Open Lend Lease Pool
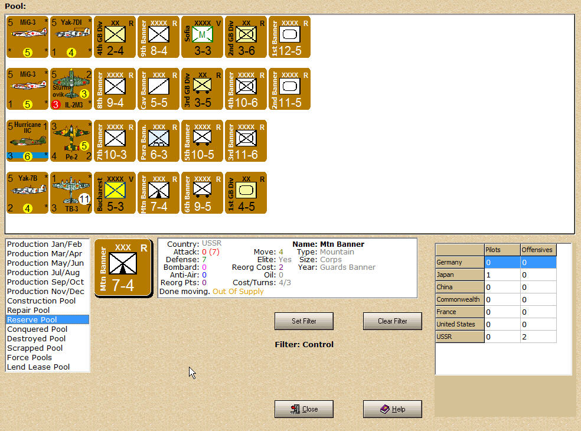The width and height of the screenshot is (581, 431). 47,367
